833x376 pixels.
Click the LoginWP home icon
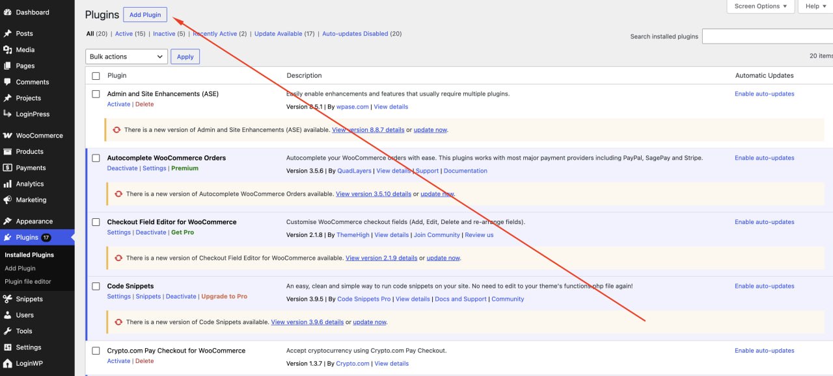point(8,364)
